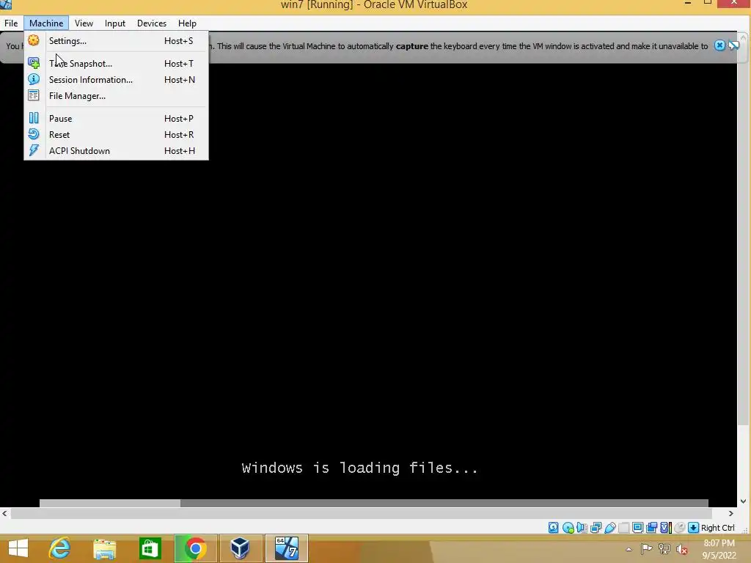Screen dimensions: 751x563
Task: Minimize the VirtualBox VM window
Action: pos(688,4)
